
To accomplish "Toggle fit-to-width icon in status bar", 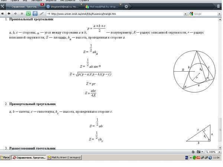I will click(193, 152).
